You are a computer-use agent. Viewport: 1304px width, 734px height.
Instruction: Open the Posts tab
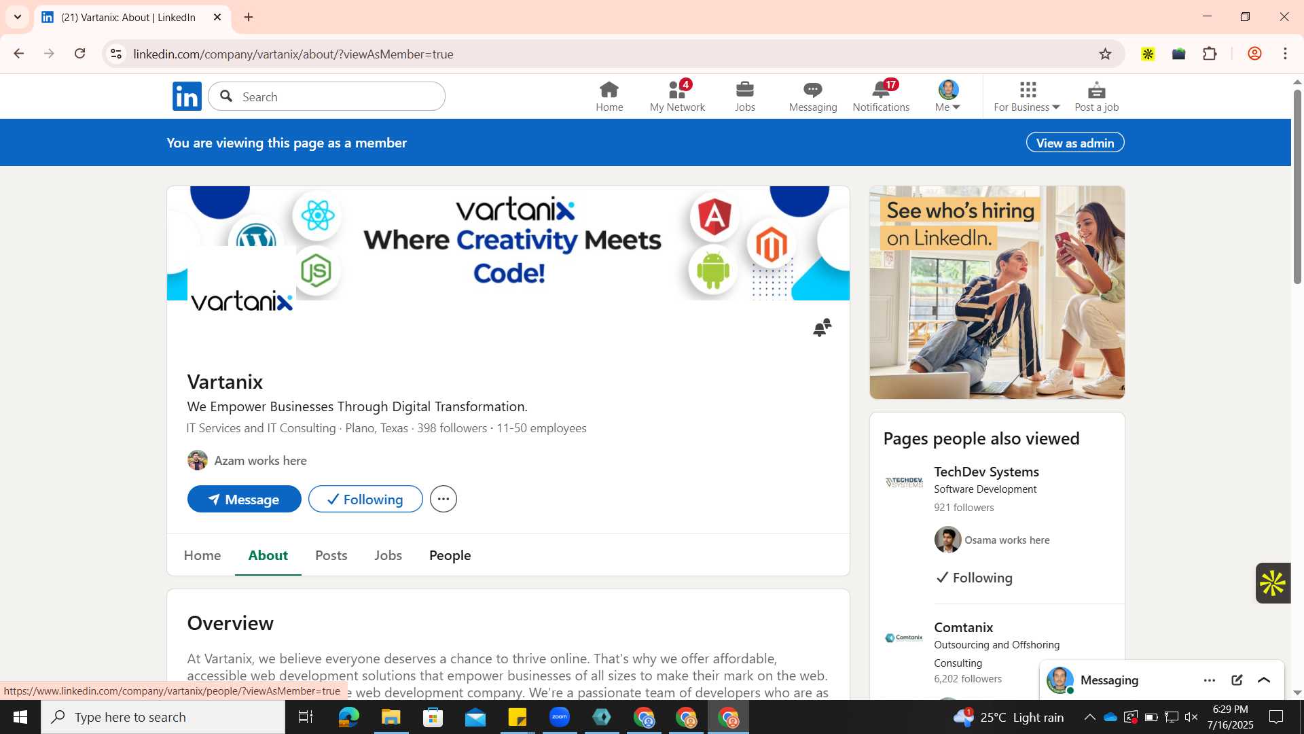pos(331,555)
